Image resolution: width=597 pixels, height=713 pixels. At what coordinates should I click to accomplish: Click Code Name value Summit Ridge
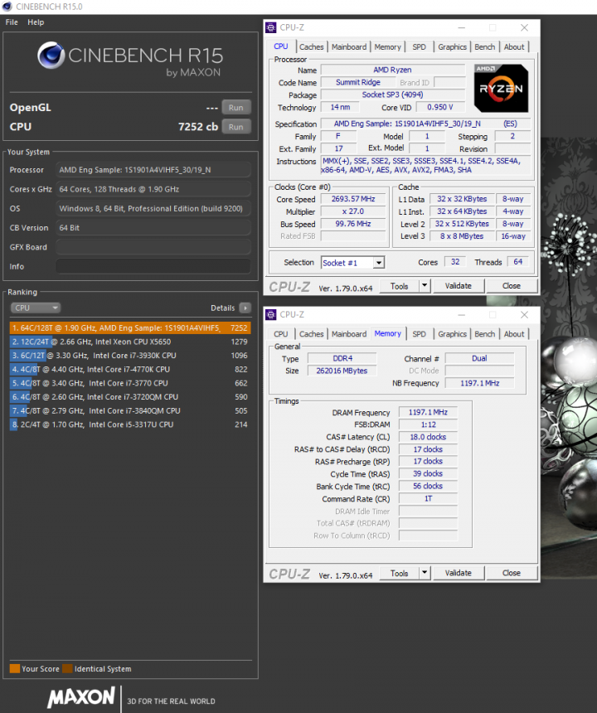pos(358,82)
